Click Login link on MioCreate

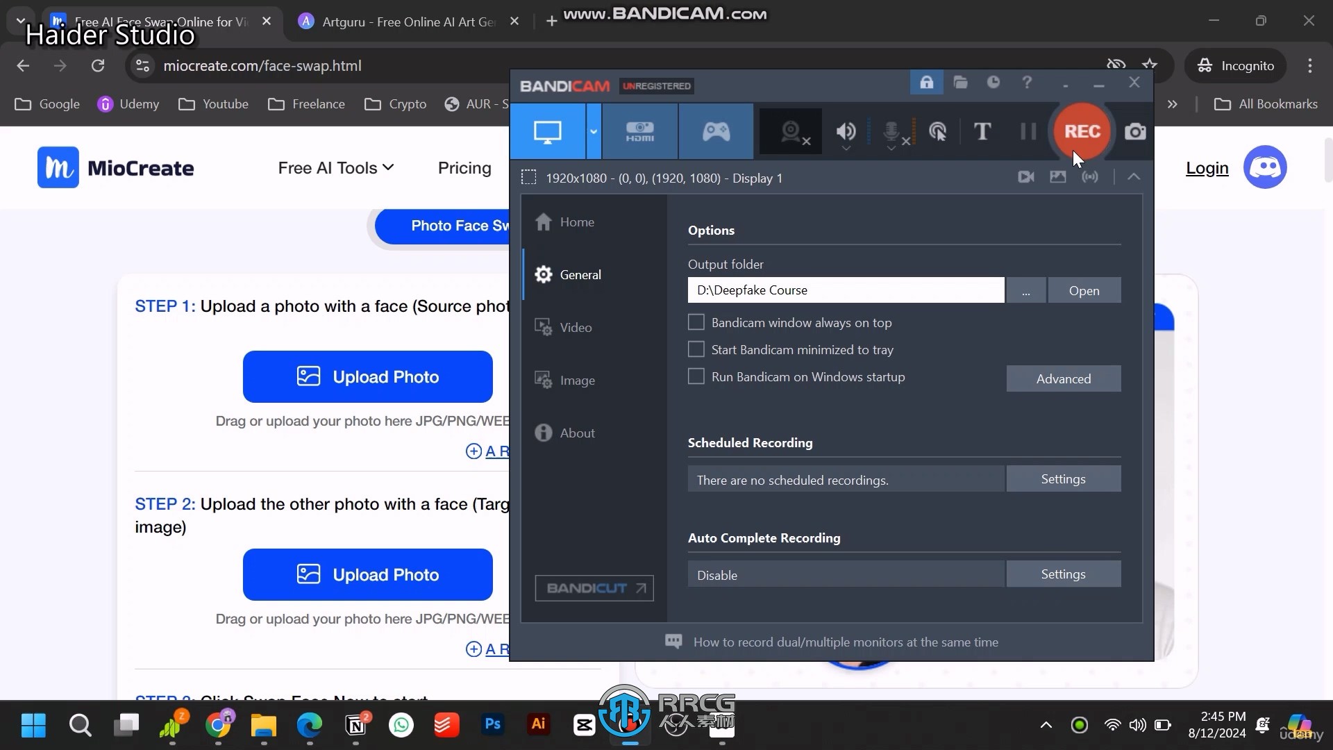(x=1207, y=168)
